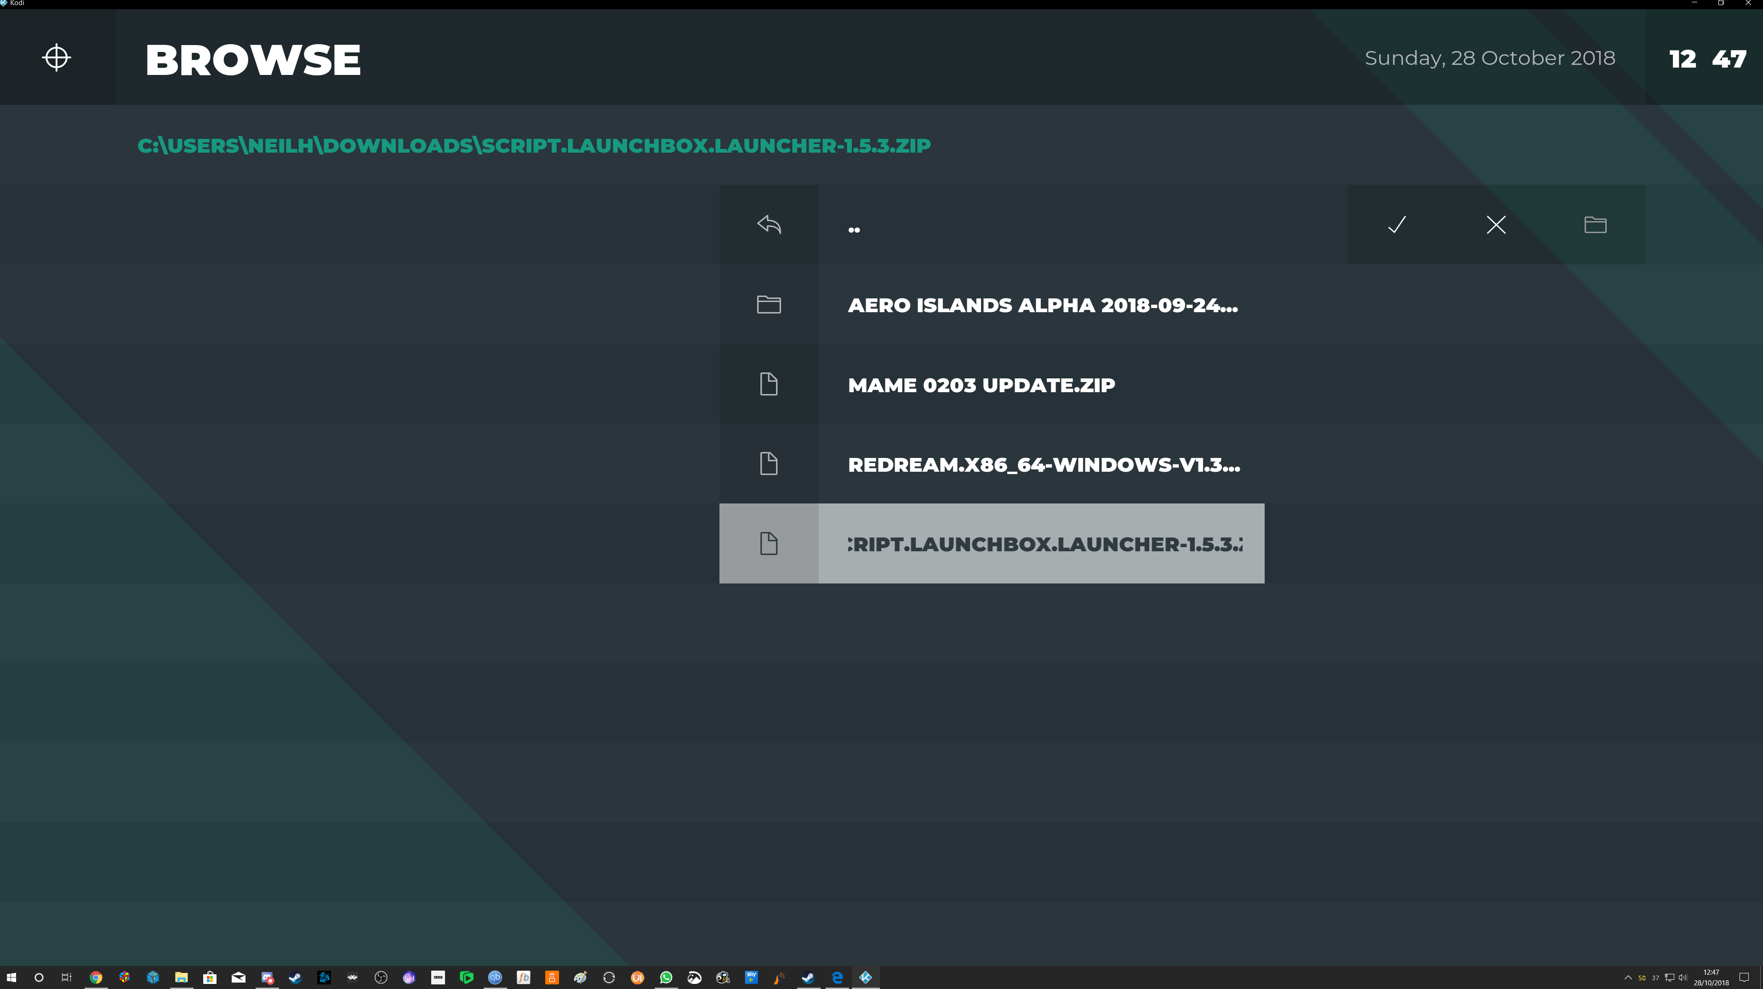The image size is (1763, 989).
Task: Open volume control in system tray
Action: (x=1683, y=978)
